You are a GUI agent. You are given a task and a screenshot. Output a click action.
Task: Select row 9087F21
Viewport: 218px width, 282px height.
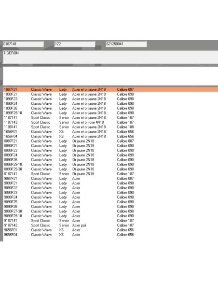[110, 178]
